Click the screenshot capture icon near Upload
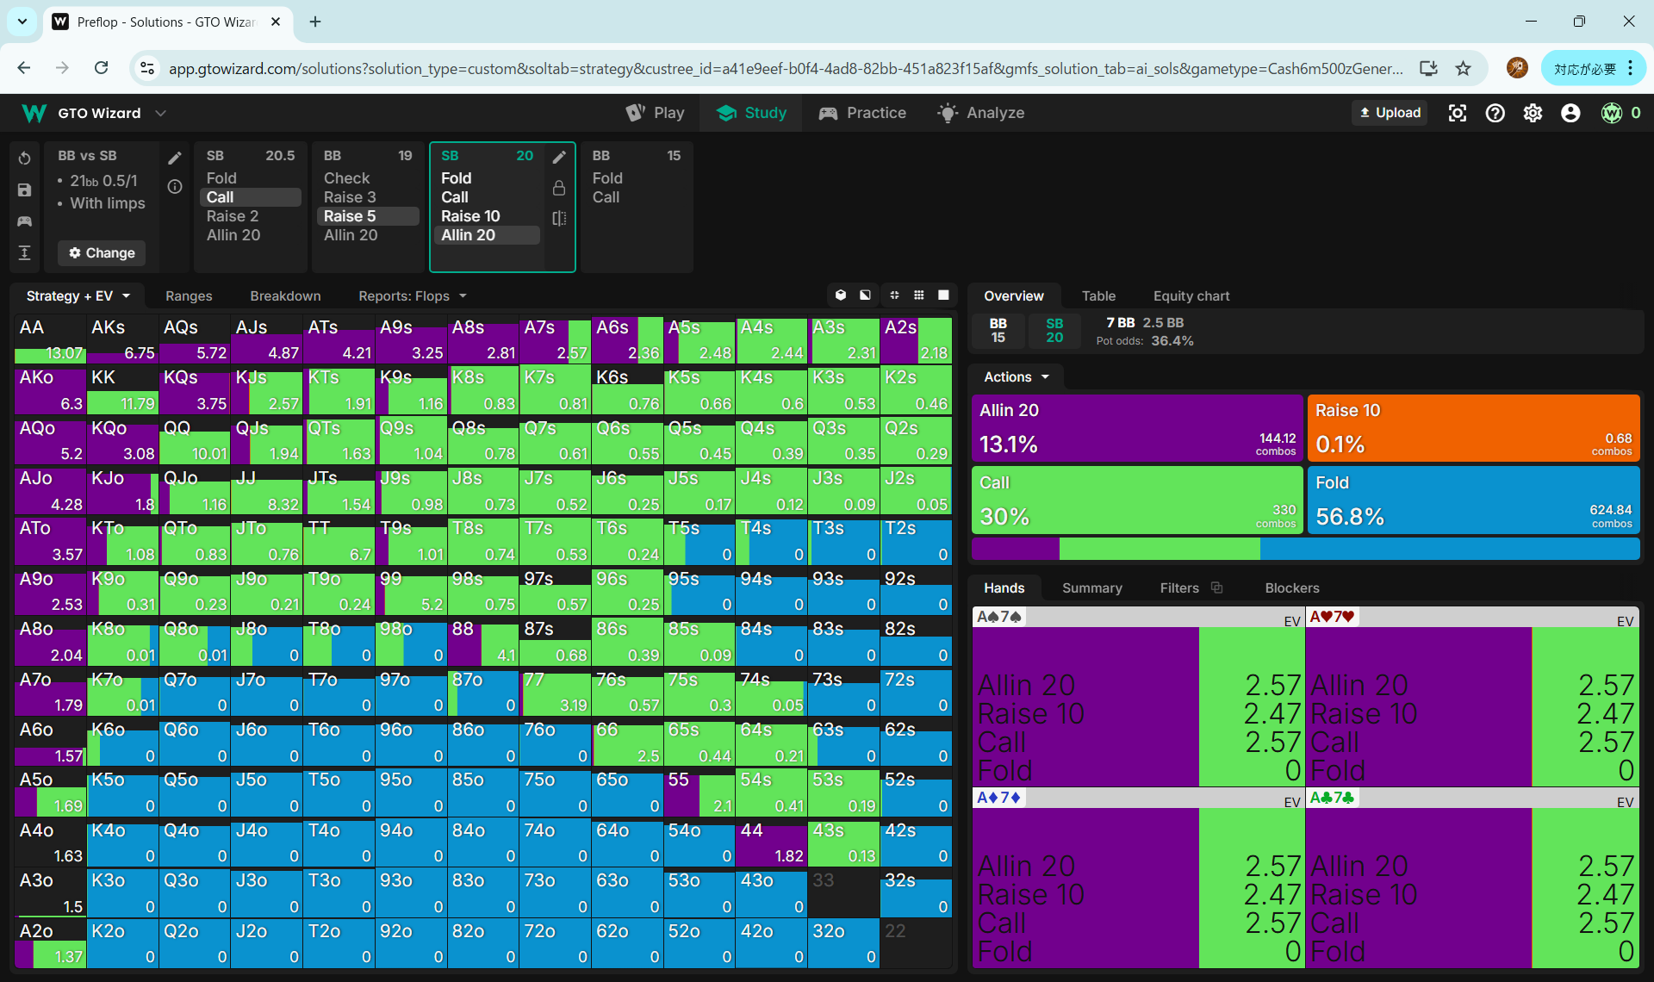Image resolution: width=1654 pixels, height=982 pixels. tap(1457, 113)
